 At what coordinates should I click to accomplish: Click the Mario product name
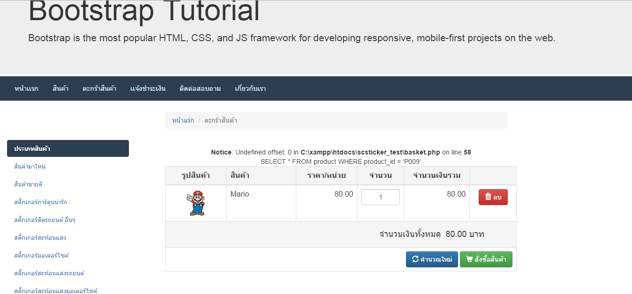[240, 194]
